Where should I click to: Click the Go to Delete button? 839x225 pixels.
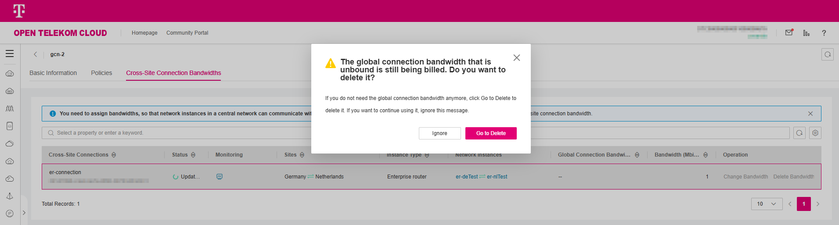(491, 133)
